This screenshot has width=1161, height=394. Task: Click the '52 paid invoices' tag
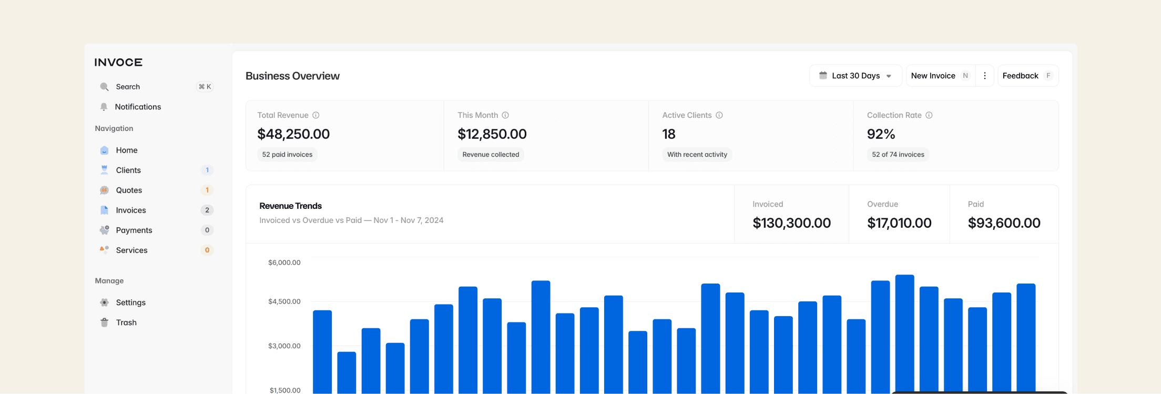[x=287, y=155]
